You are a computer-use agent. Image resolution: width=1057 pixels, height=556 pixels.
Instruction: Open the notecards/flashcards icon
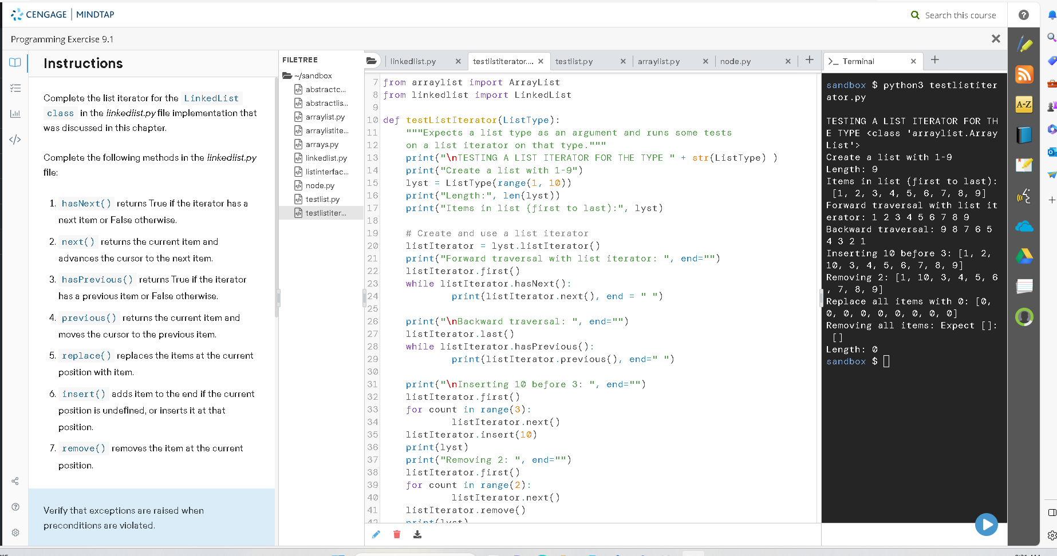(x=1024, y=286)
